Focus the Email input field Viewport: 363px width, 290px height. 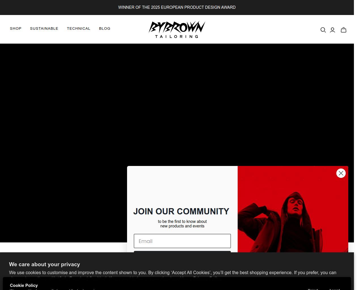(182, 241)
